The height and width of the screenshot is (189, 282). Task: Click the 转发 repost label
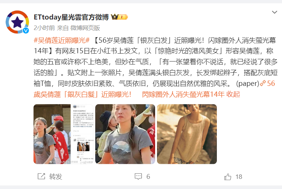pyautogui.click(x=56, y=177)
